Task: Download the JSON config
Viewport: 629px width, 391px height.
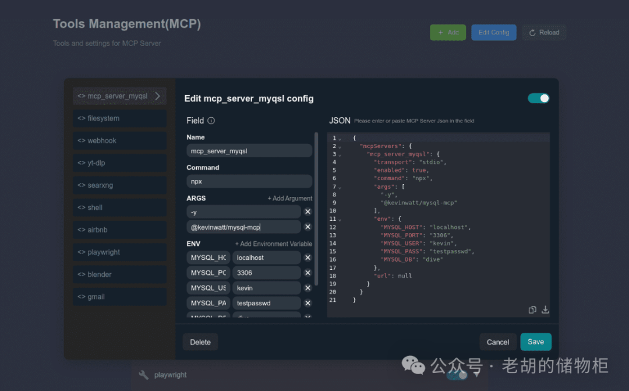Action: [x=545, y=309]
